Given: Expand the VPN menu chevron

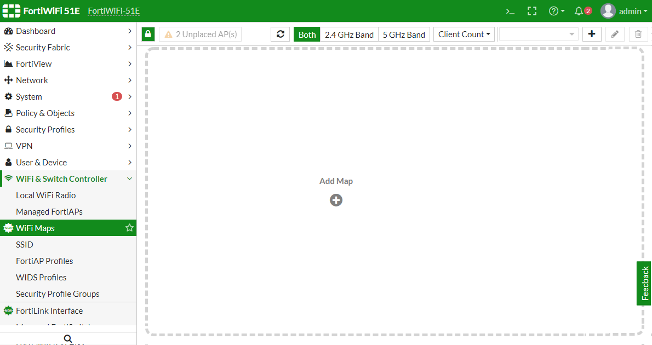Looking at the screenshot, I should tap(130, 146).
